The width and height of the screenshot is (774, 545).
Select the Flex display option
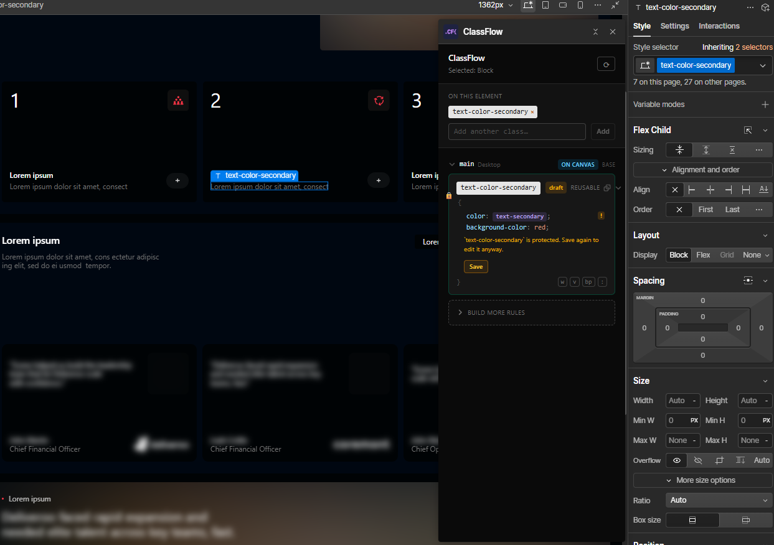coord(703,255)
